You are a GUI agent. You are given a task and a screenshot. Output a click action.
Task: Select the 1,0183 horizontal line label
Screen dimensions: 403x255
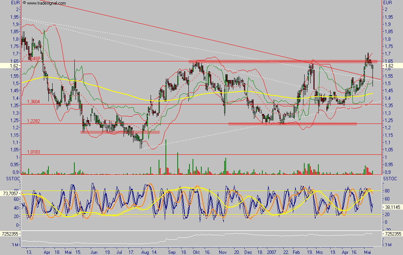pos(34,152)
